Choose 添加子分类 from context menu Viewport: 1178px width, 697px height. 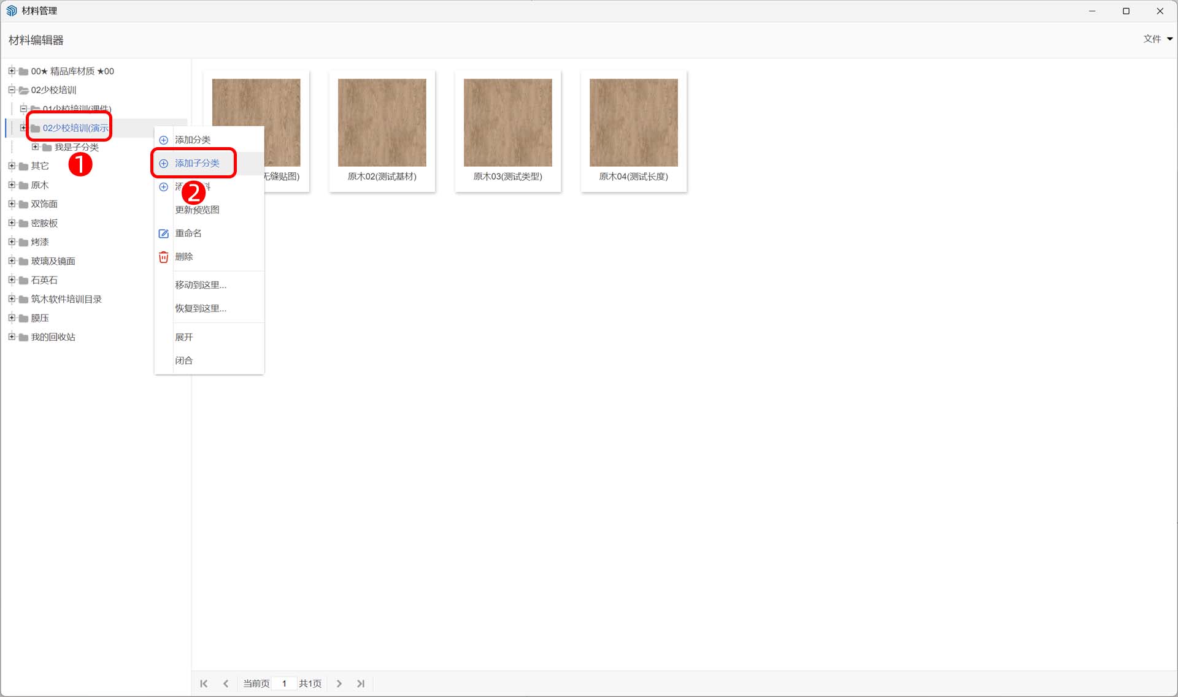coord(197,163)
